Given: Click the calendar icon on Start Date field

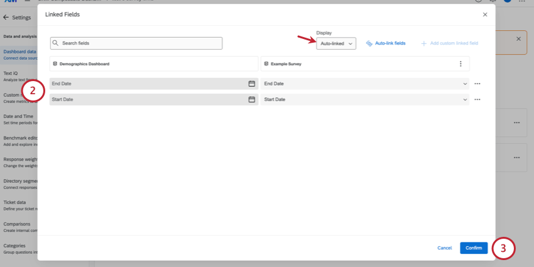Looking at the screenshot, I should (x=251, y=99).
